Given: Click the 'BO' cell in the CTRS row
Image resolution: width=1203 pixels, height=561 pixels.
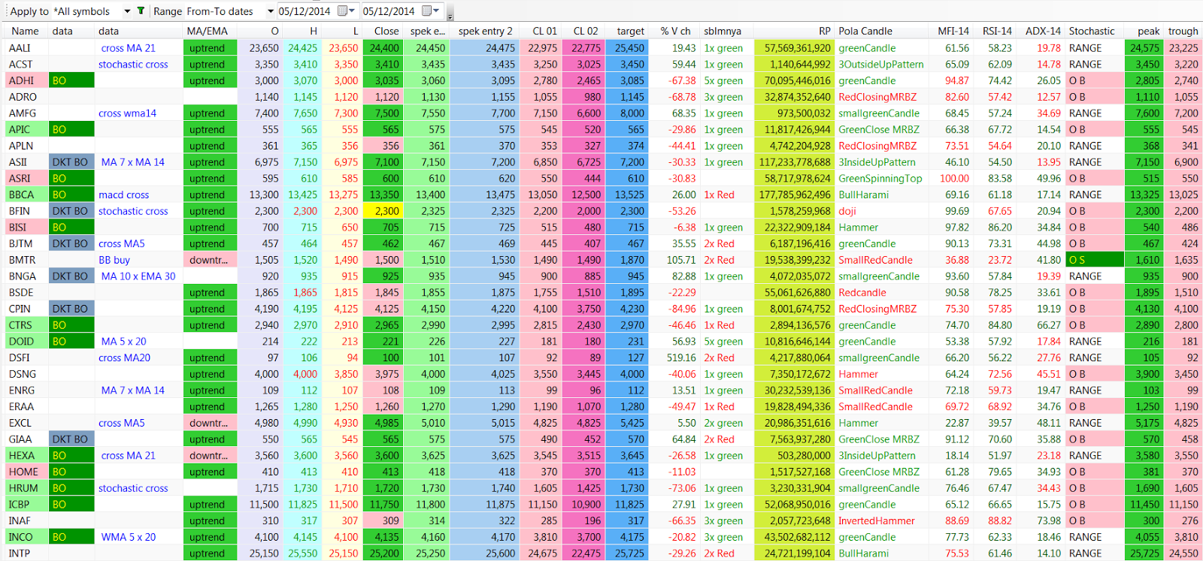Looking at the screenshot, I should coord(71,325).
